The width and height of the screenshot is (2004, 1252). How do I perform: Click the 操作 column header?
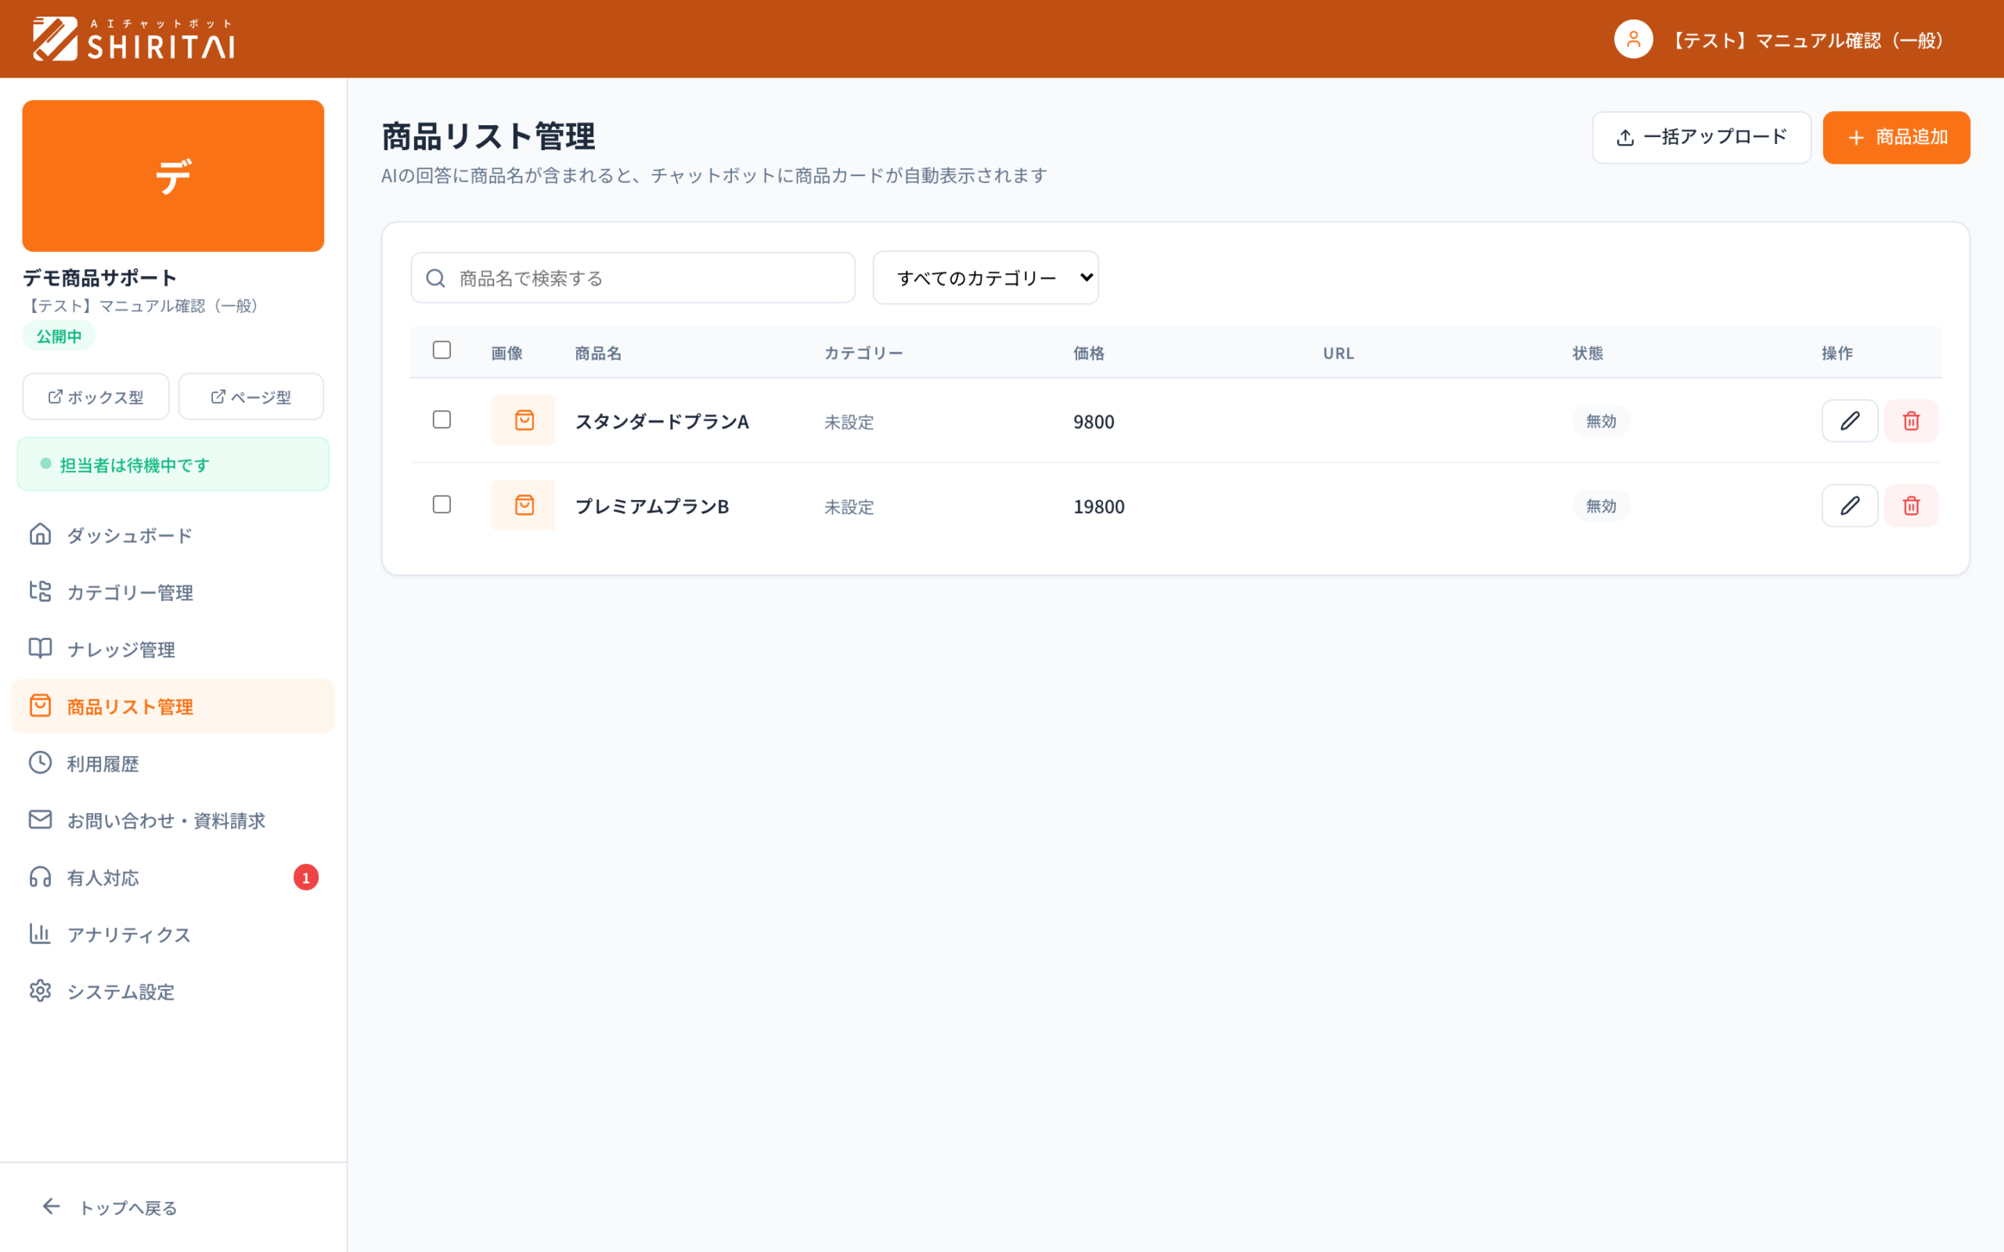pyautogui.click(x=1836, y=354)
